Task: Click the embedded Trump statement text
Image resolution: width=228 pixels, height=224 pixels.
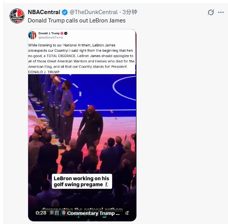Action: 81,59
